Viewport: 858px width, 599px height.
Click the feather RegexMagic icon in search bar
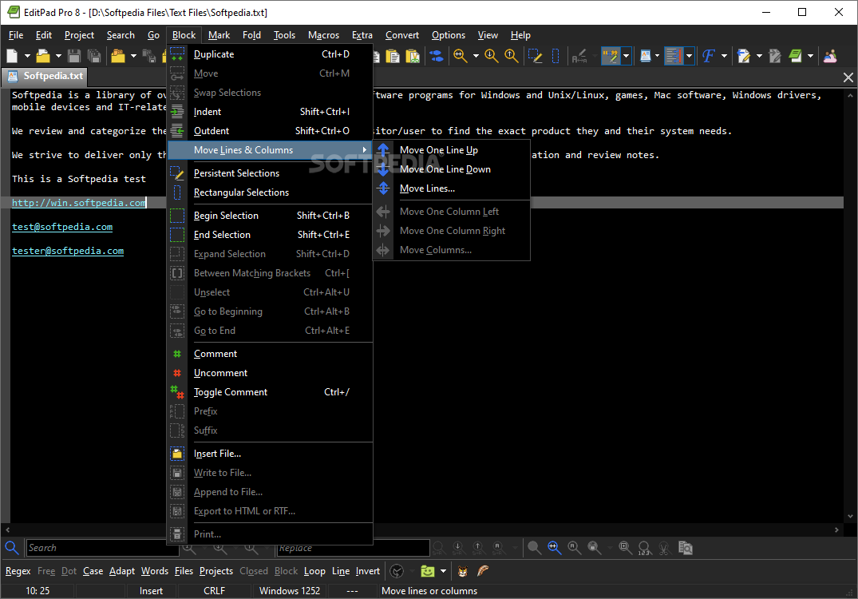(483, 571)
